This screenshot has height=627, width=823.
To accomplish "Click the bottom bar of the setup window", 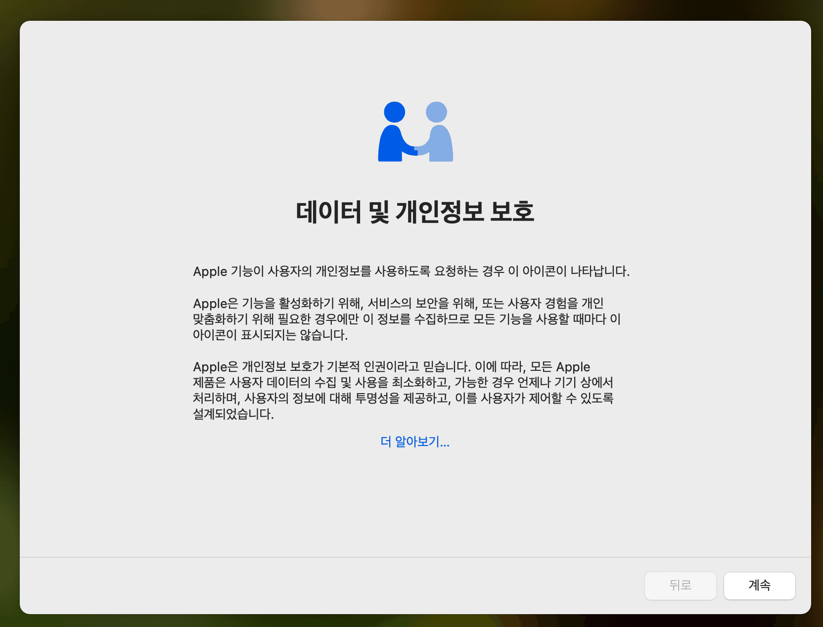I will pyautogui.click(x=346, y=586).
